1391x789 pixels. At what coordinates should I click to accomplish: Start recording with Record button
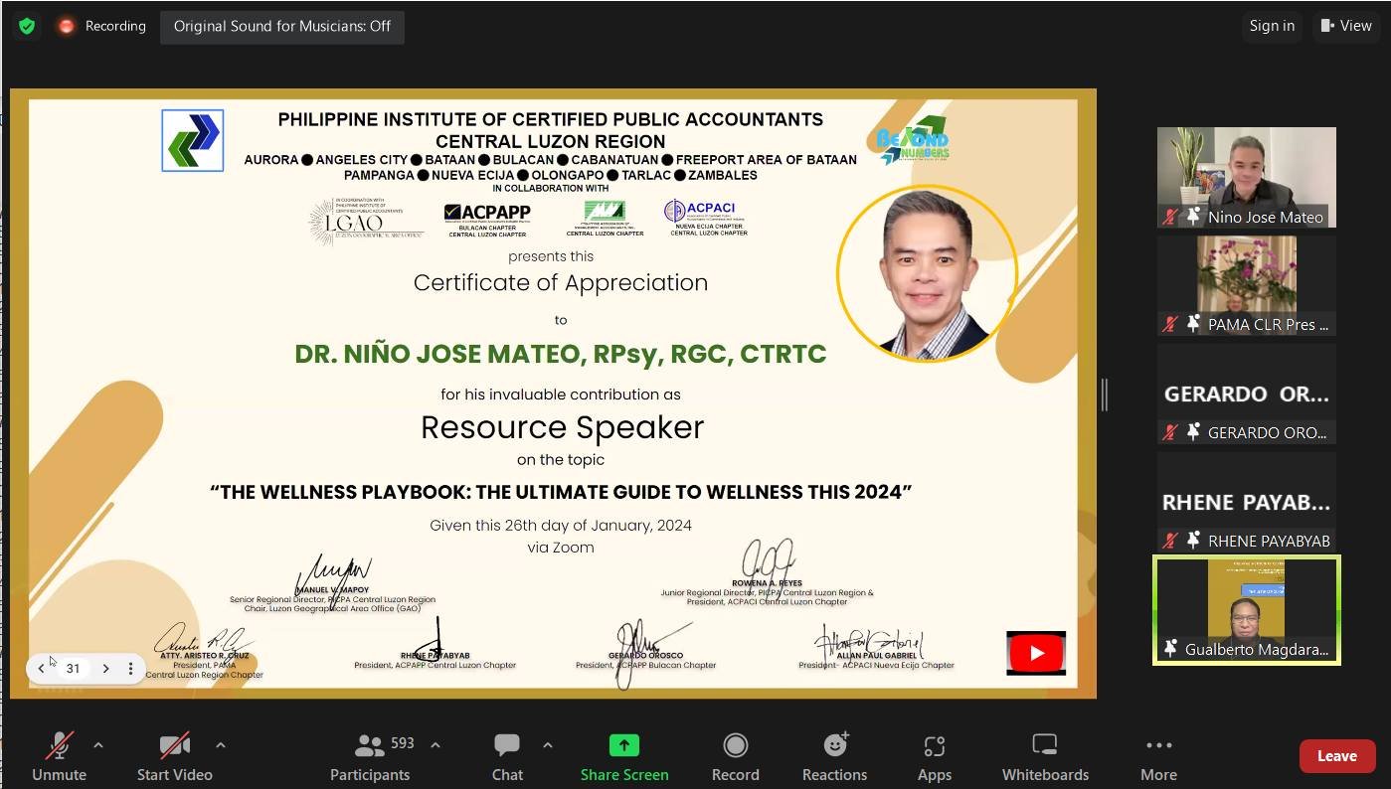[735, 757]
